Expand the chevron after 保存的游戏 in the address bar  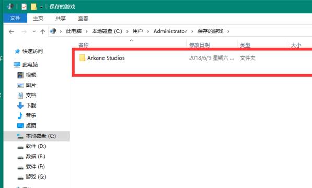coord(228,31)
